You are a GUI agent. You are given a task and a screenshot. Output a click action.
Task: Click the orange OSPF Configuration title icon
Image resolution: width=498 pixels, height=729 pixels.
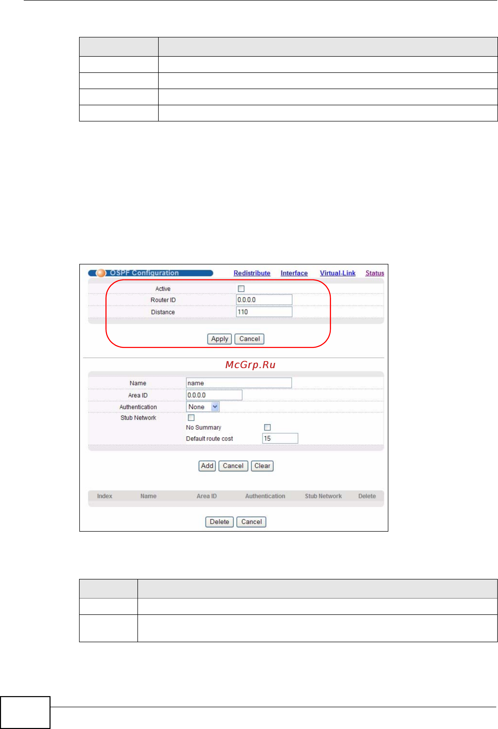point(101,273)
